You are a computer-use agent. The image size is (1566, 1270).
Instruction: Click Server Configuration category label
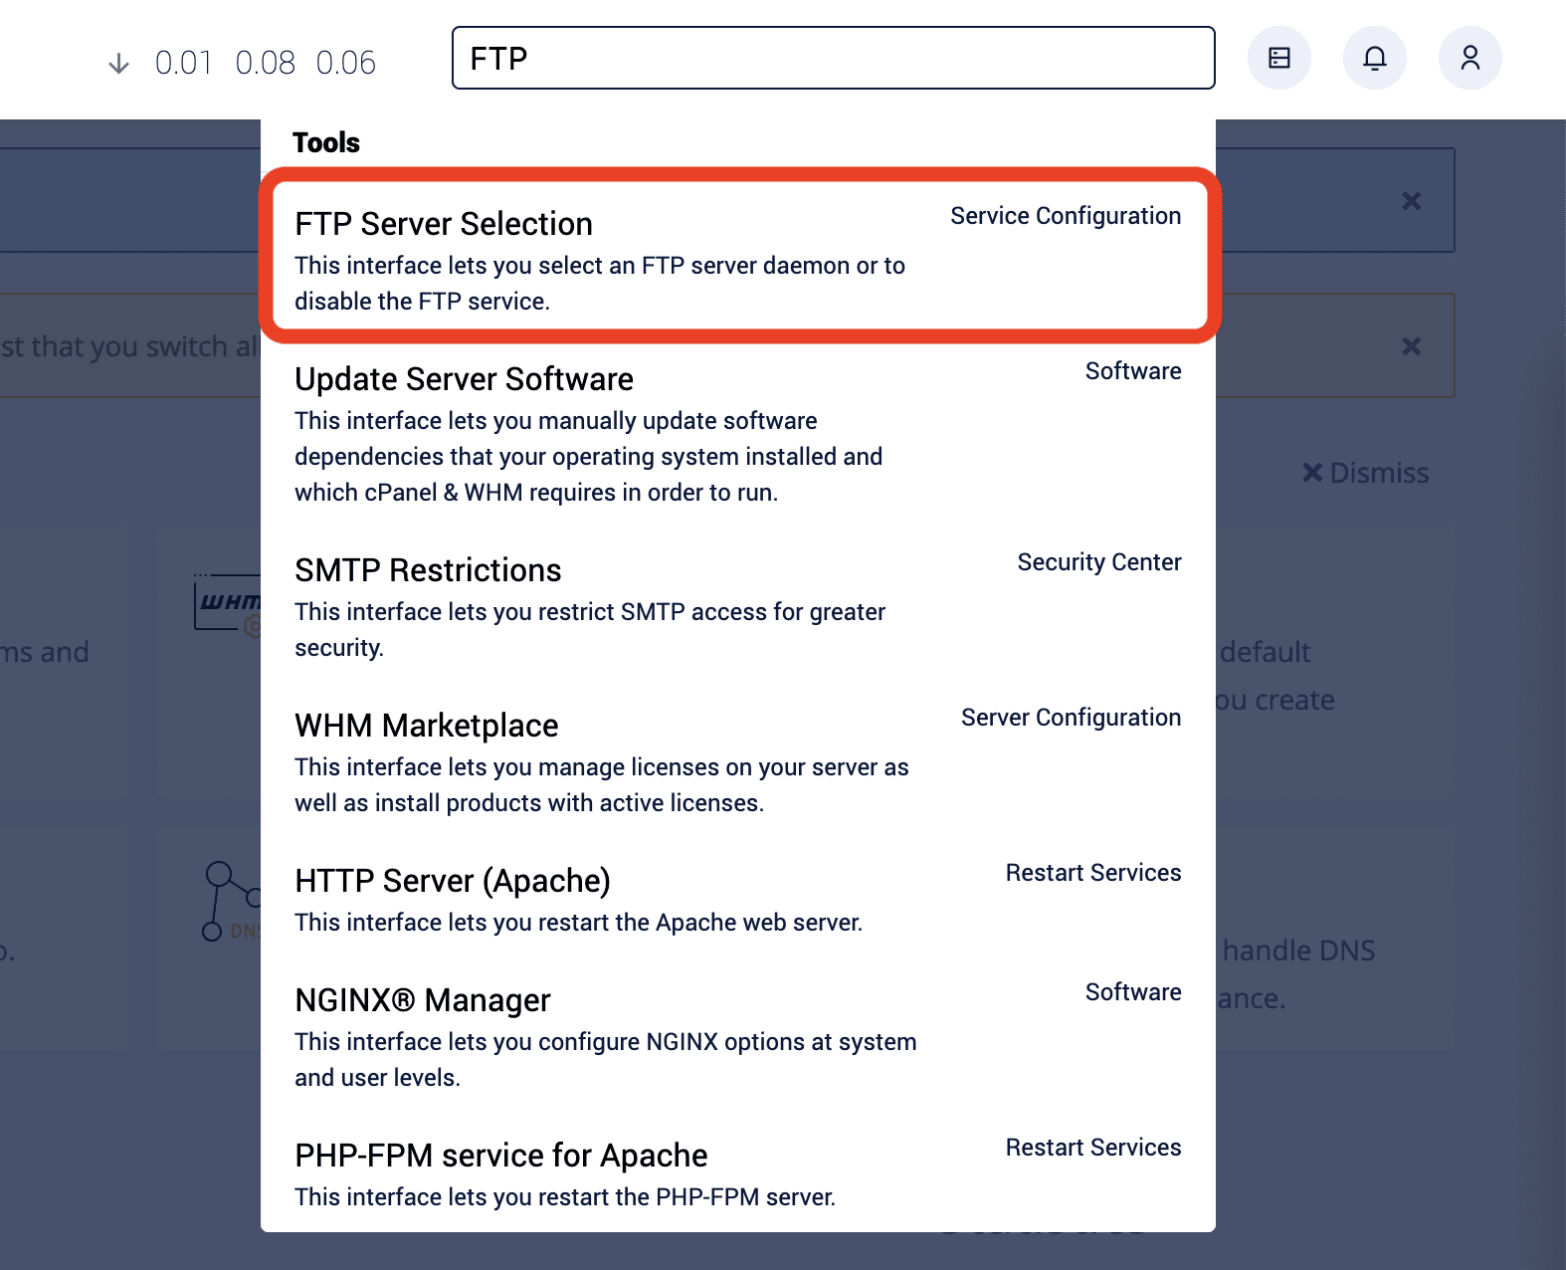tap(1071, 718)
